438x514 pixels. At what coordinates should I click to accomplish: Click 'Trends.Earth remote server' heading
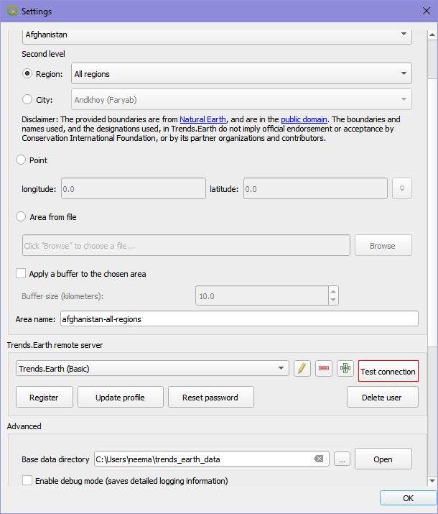(x=55, y=345)
